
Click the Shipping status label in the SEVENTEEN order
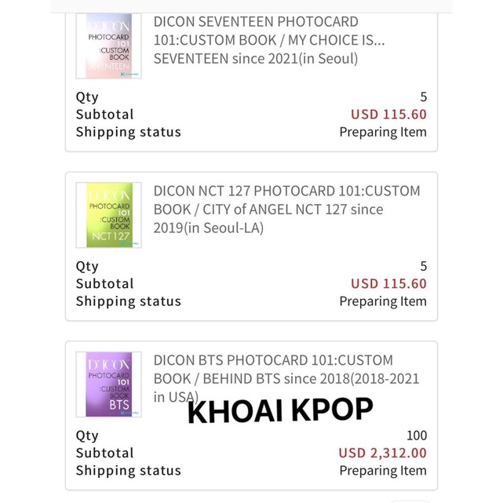[x=128, y=133]
